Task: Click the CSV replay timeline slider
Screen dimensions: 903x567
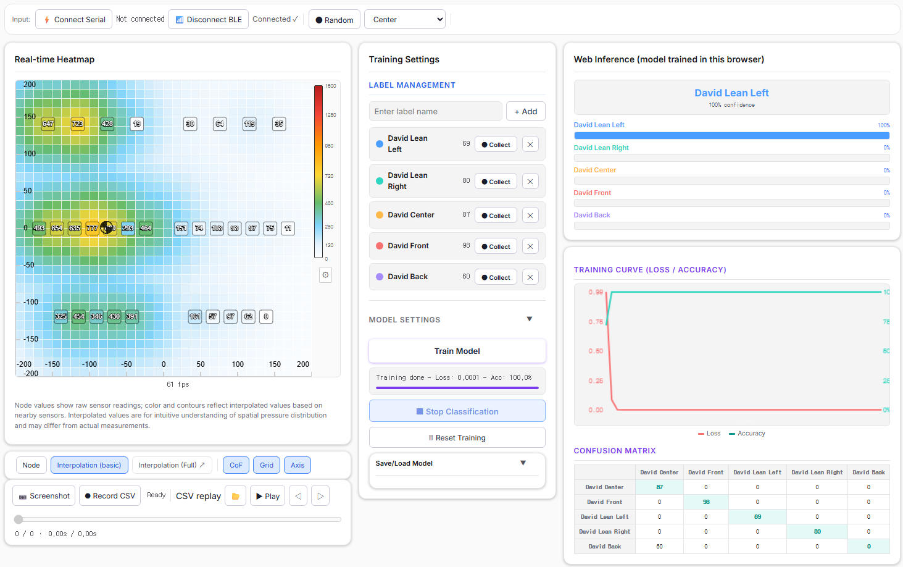Action: click(x=178, y=519)
